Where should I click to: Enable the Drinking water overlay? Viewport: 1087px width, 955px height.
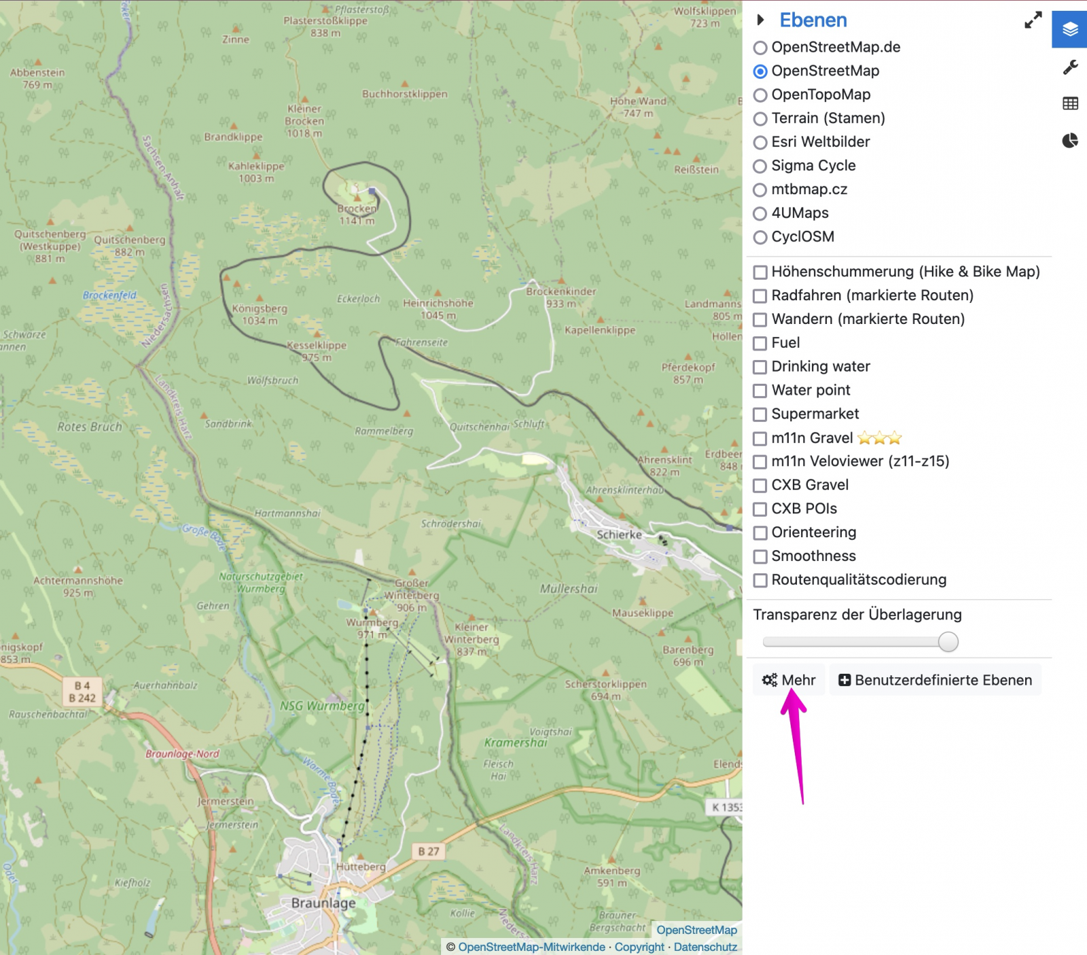pos(760,367)
